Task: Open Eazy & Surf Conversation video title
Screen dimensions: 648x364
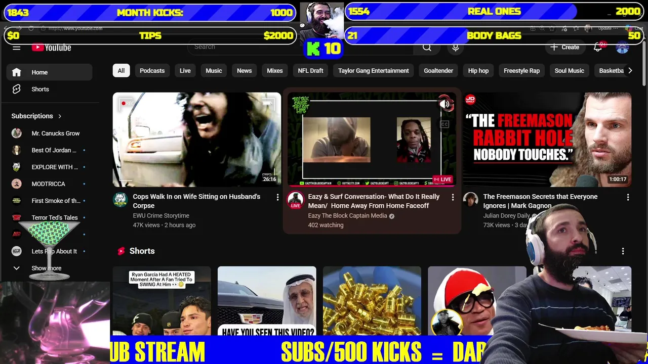Action: [374, 201]
